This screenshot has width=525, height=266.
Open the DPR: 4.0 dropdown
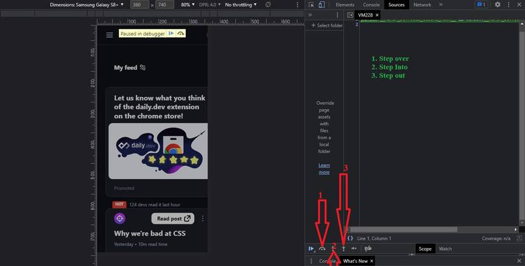point(210,4)
